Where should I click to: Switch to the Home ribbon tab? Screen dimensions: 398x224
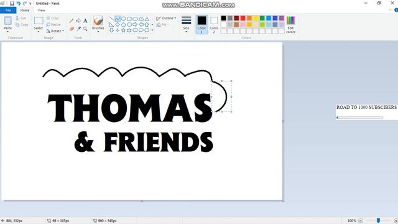tap(25, 10)
